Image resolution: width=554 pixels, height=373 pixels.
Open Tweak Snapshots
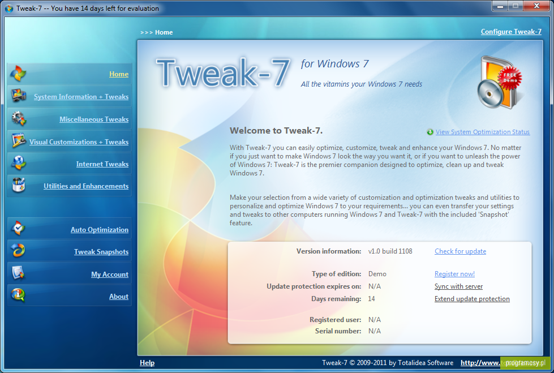pos(101,252)
